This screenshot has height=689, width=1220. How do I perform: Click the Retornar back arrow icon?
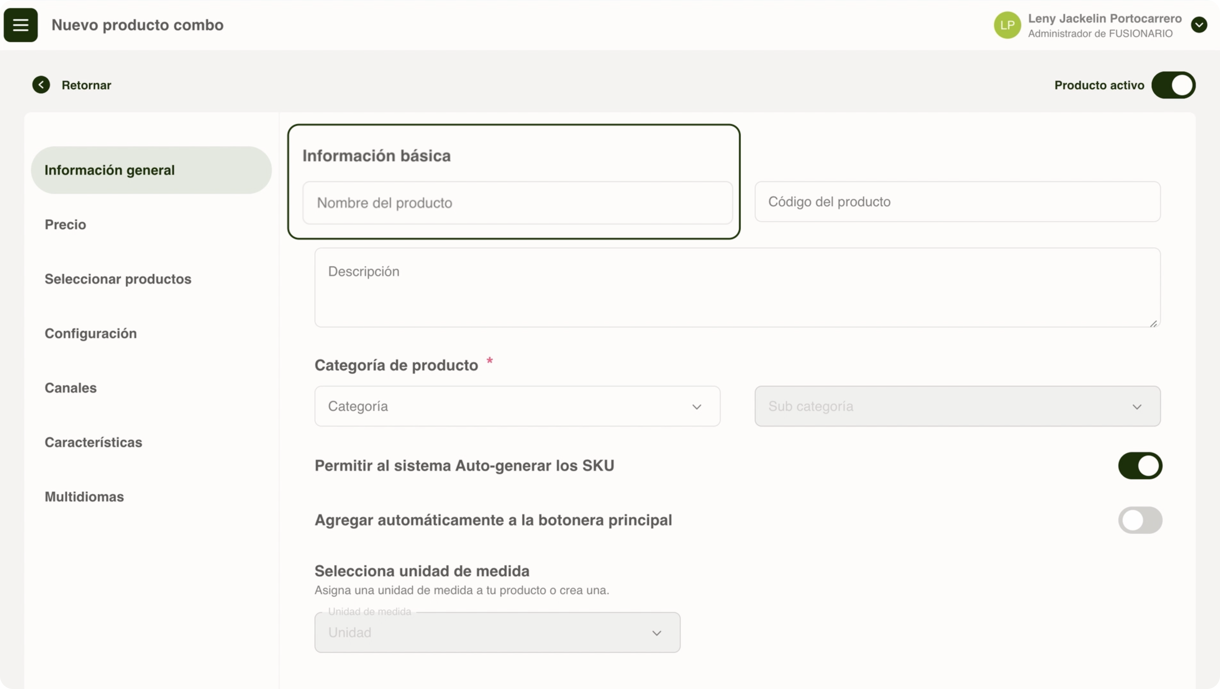(x=41, y=85)
